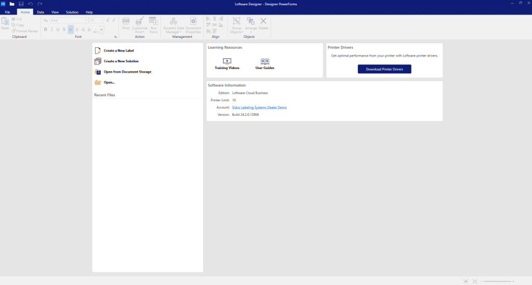Click the align objects center horizontally icon
This screenshot has height=285, width=532.
tap(215, 19)
